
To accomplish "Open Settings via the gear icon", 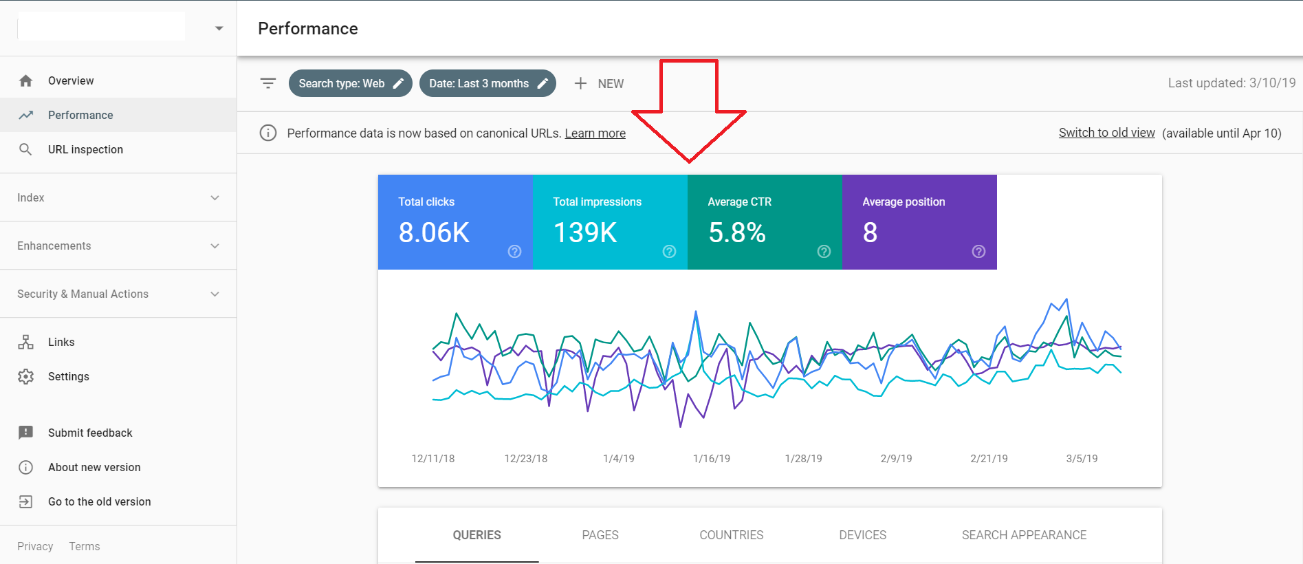I will pos(26,376).
